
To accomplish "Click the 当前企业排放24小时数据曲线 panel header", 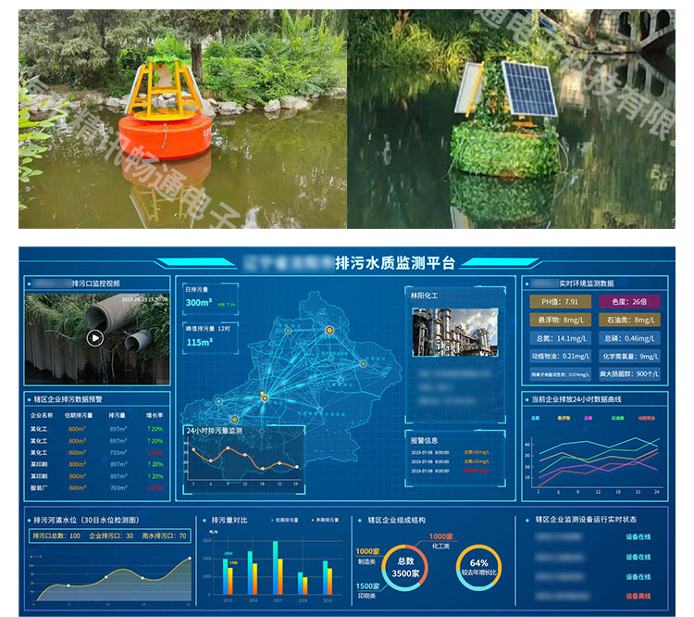I will [x=576, y=399].
